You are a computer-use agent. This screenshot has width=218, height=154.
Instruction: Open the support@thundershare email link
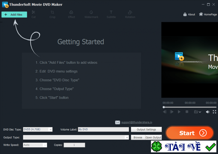point(137,122)
